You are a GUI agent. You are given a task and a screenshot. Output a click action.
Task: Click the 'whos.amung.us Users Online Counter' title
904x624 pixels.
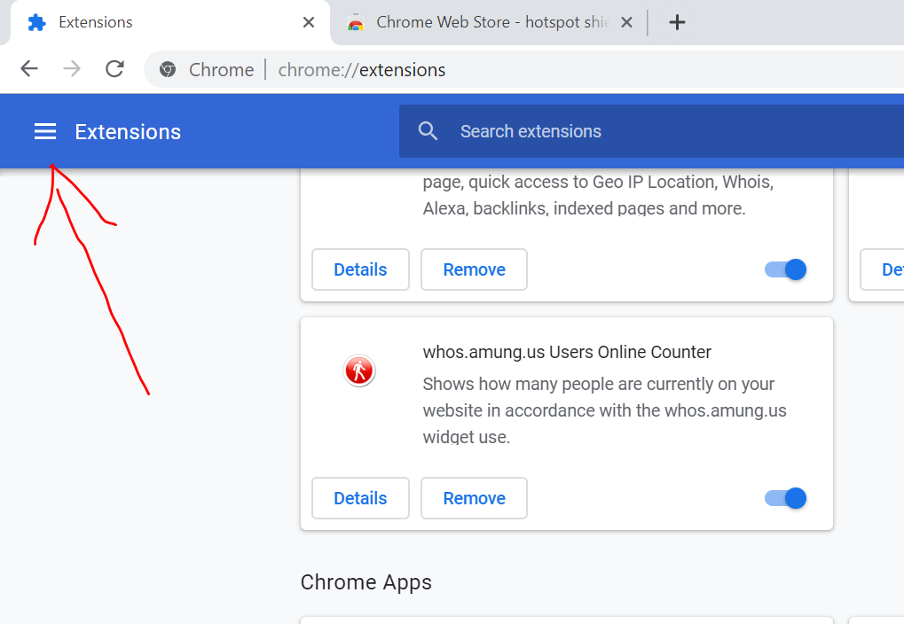tap(567, 352)
